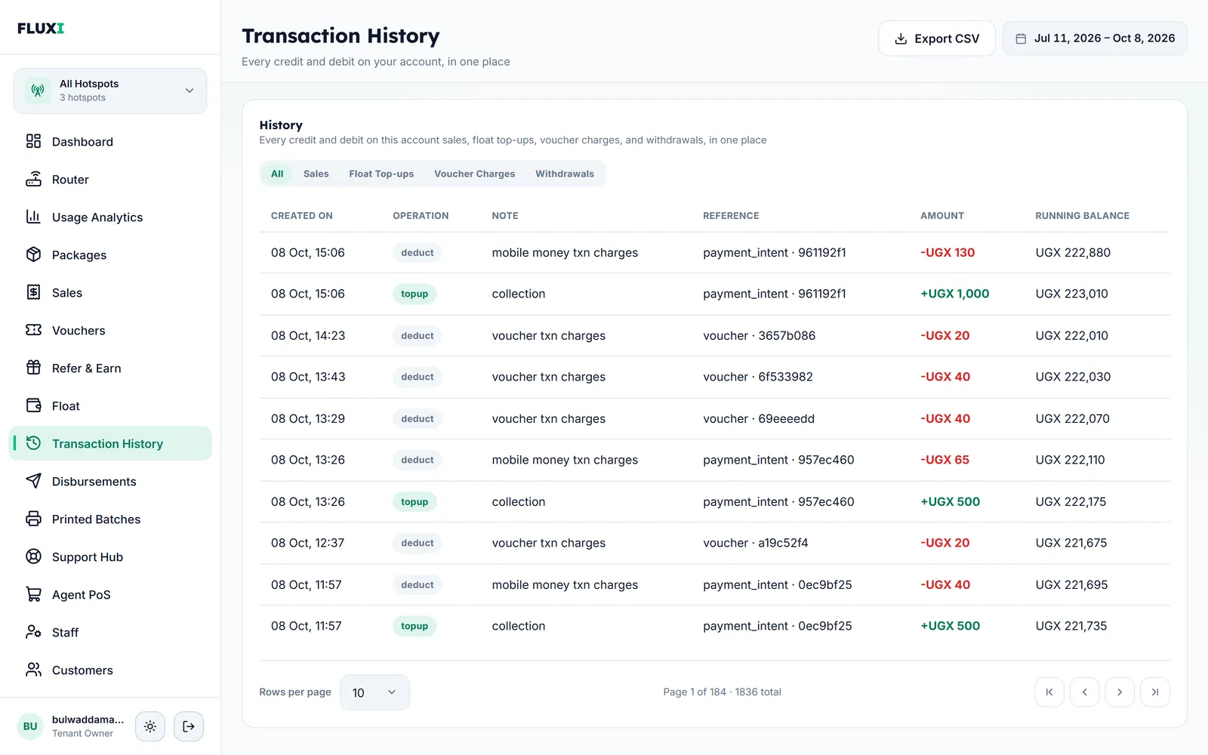
Task: Jump to first page of results
Action: [1049, 692]
